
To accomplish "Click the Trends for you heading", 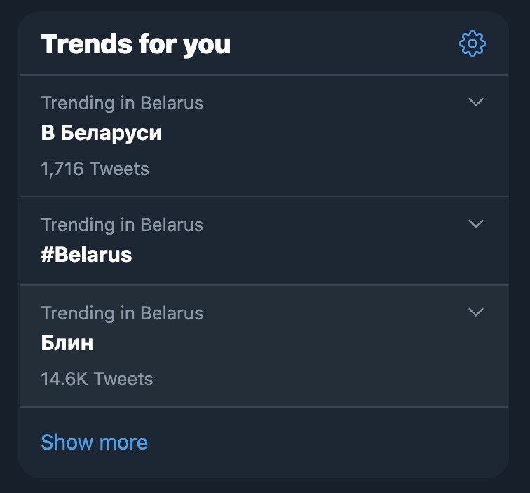I will point(136,44).
